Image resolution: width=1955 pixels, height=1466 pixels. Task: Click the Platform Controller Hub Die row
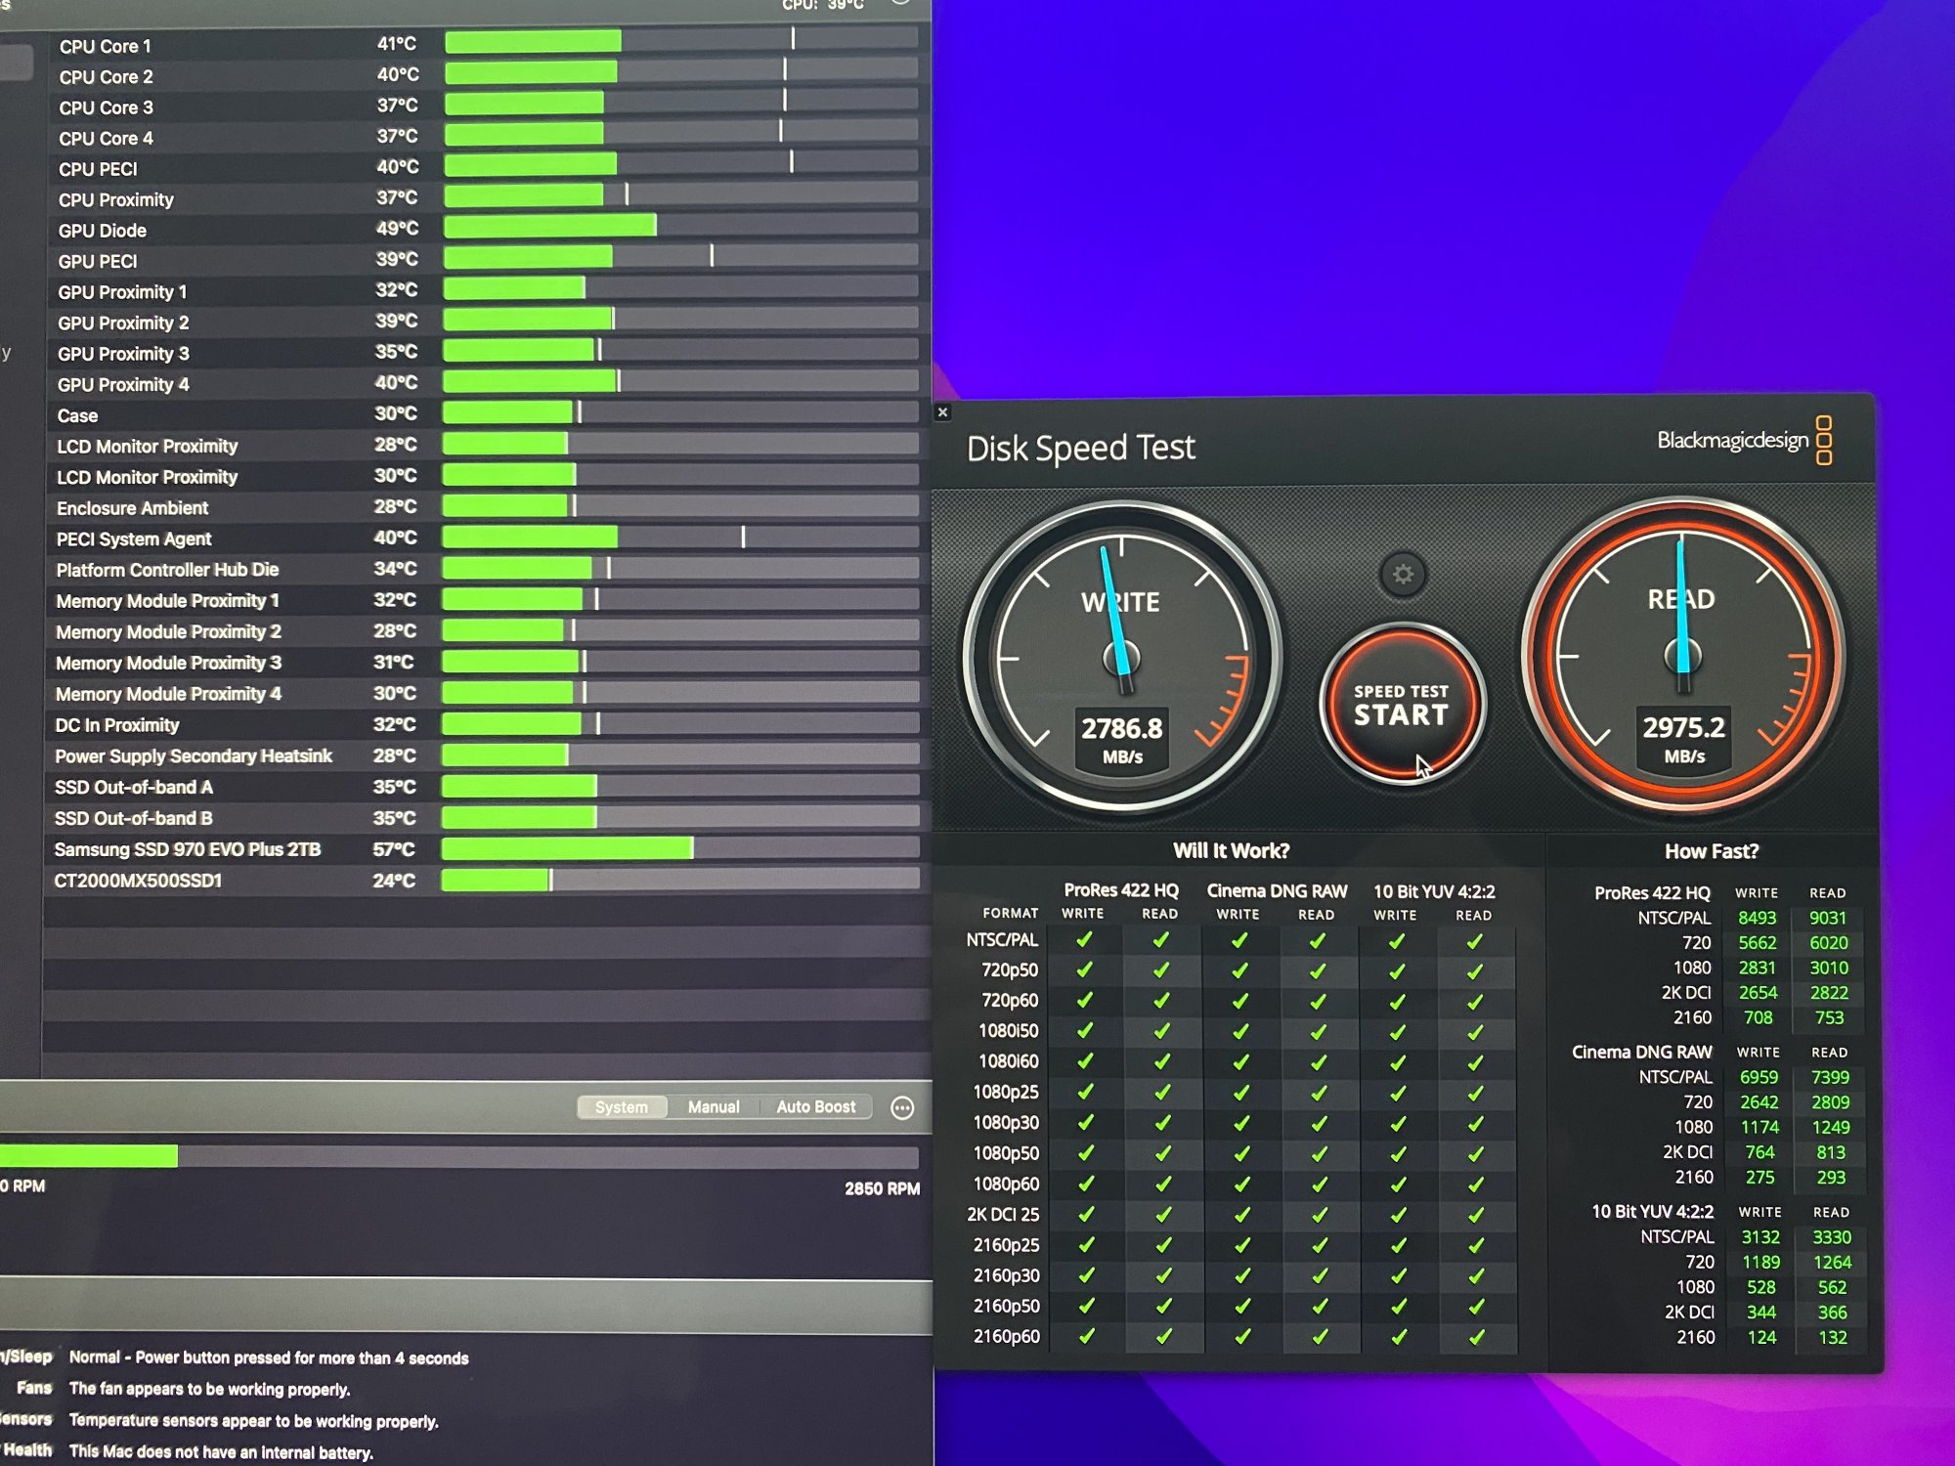click(167, 570)
